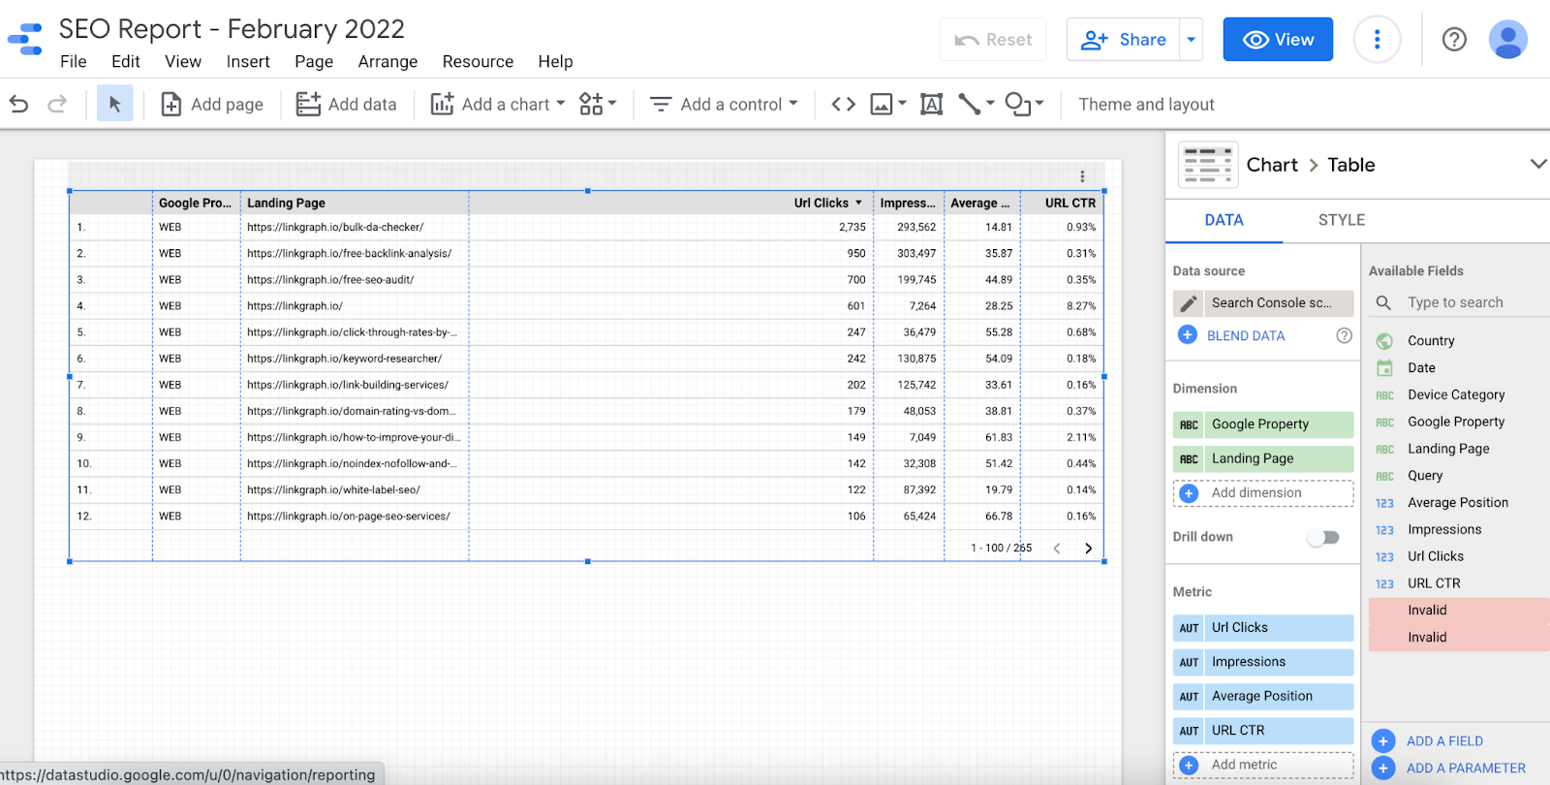Click the Data Studio logo icon
Image resolution: width=1550 pixels, height=785 pixels.
[25, 40]
